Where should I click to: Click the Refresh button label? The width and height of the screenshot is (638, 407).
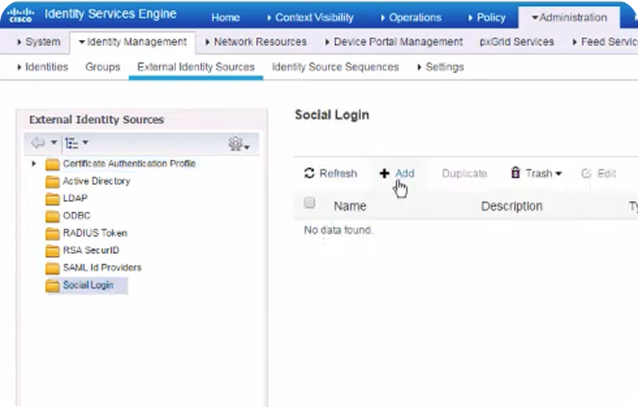point(338,174)
